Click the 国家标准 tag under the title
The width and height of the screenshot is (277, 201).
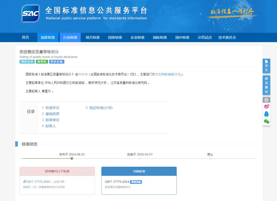click(27, 61)
